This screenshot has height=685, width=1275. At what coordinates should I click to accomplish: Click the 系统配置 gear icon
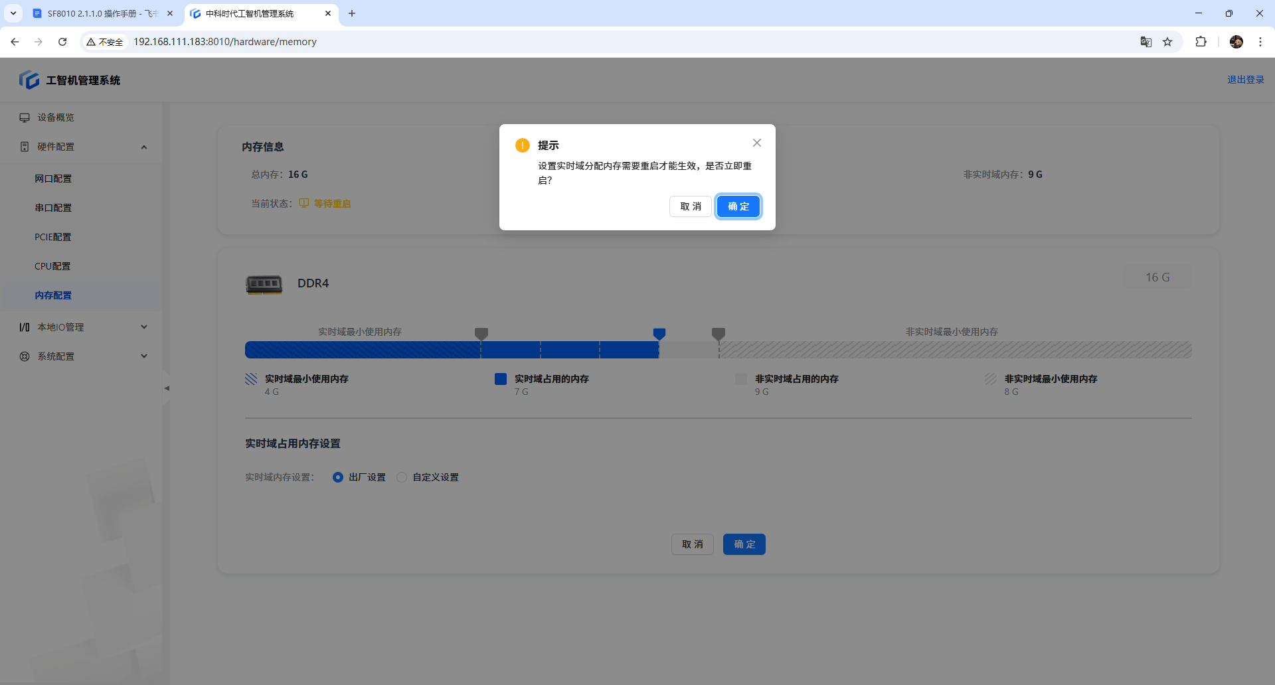(25, 356)
